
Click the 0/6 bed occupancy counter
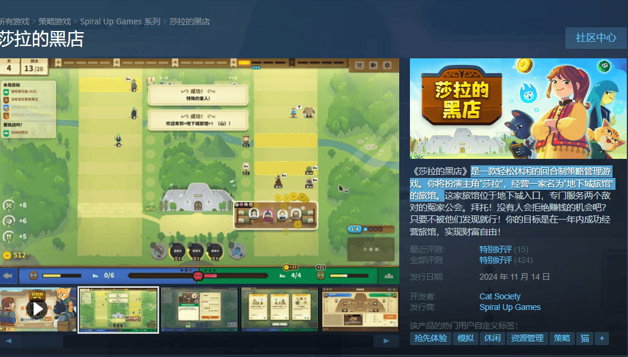click(x=109, y=275)
